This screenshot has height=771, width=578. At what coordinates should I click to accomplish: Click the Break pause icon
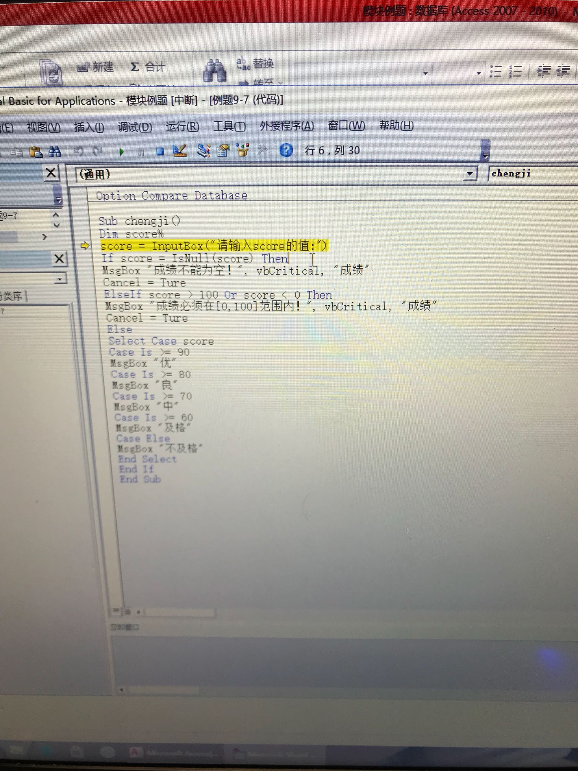(x=141, y=152)
